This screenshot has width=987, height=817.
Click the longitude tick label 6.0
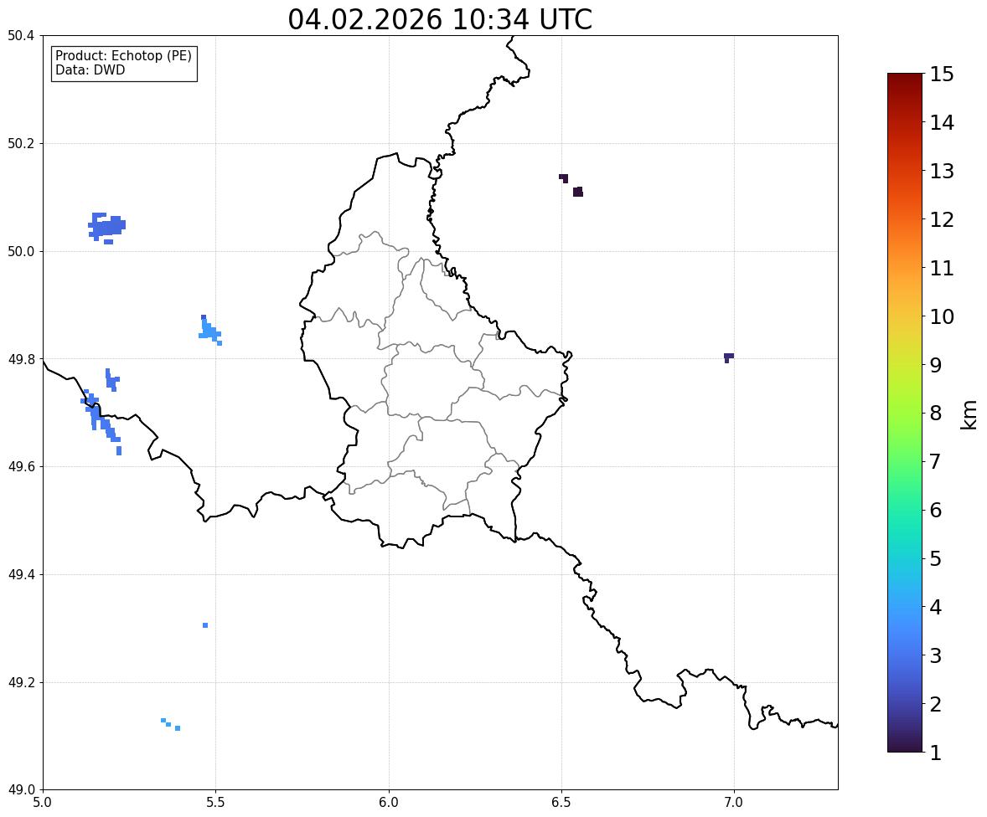coord(389,803)
